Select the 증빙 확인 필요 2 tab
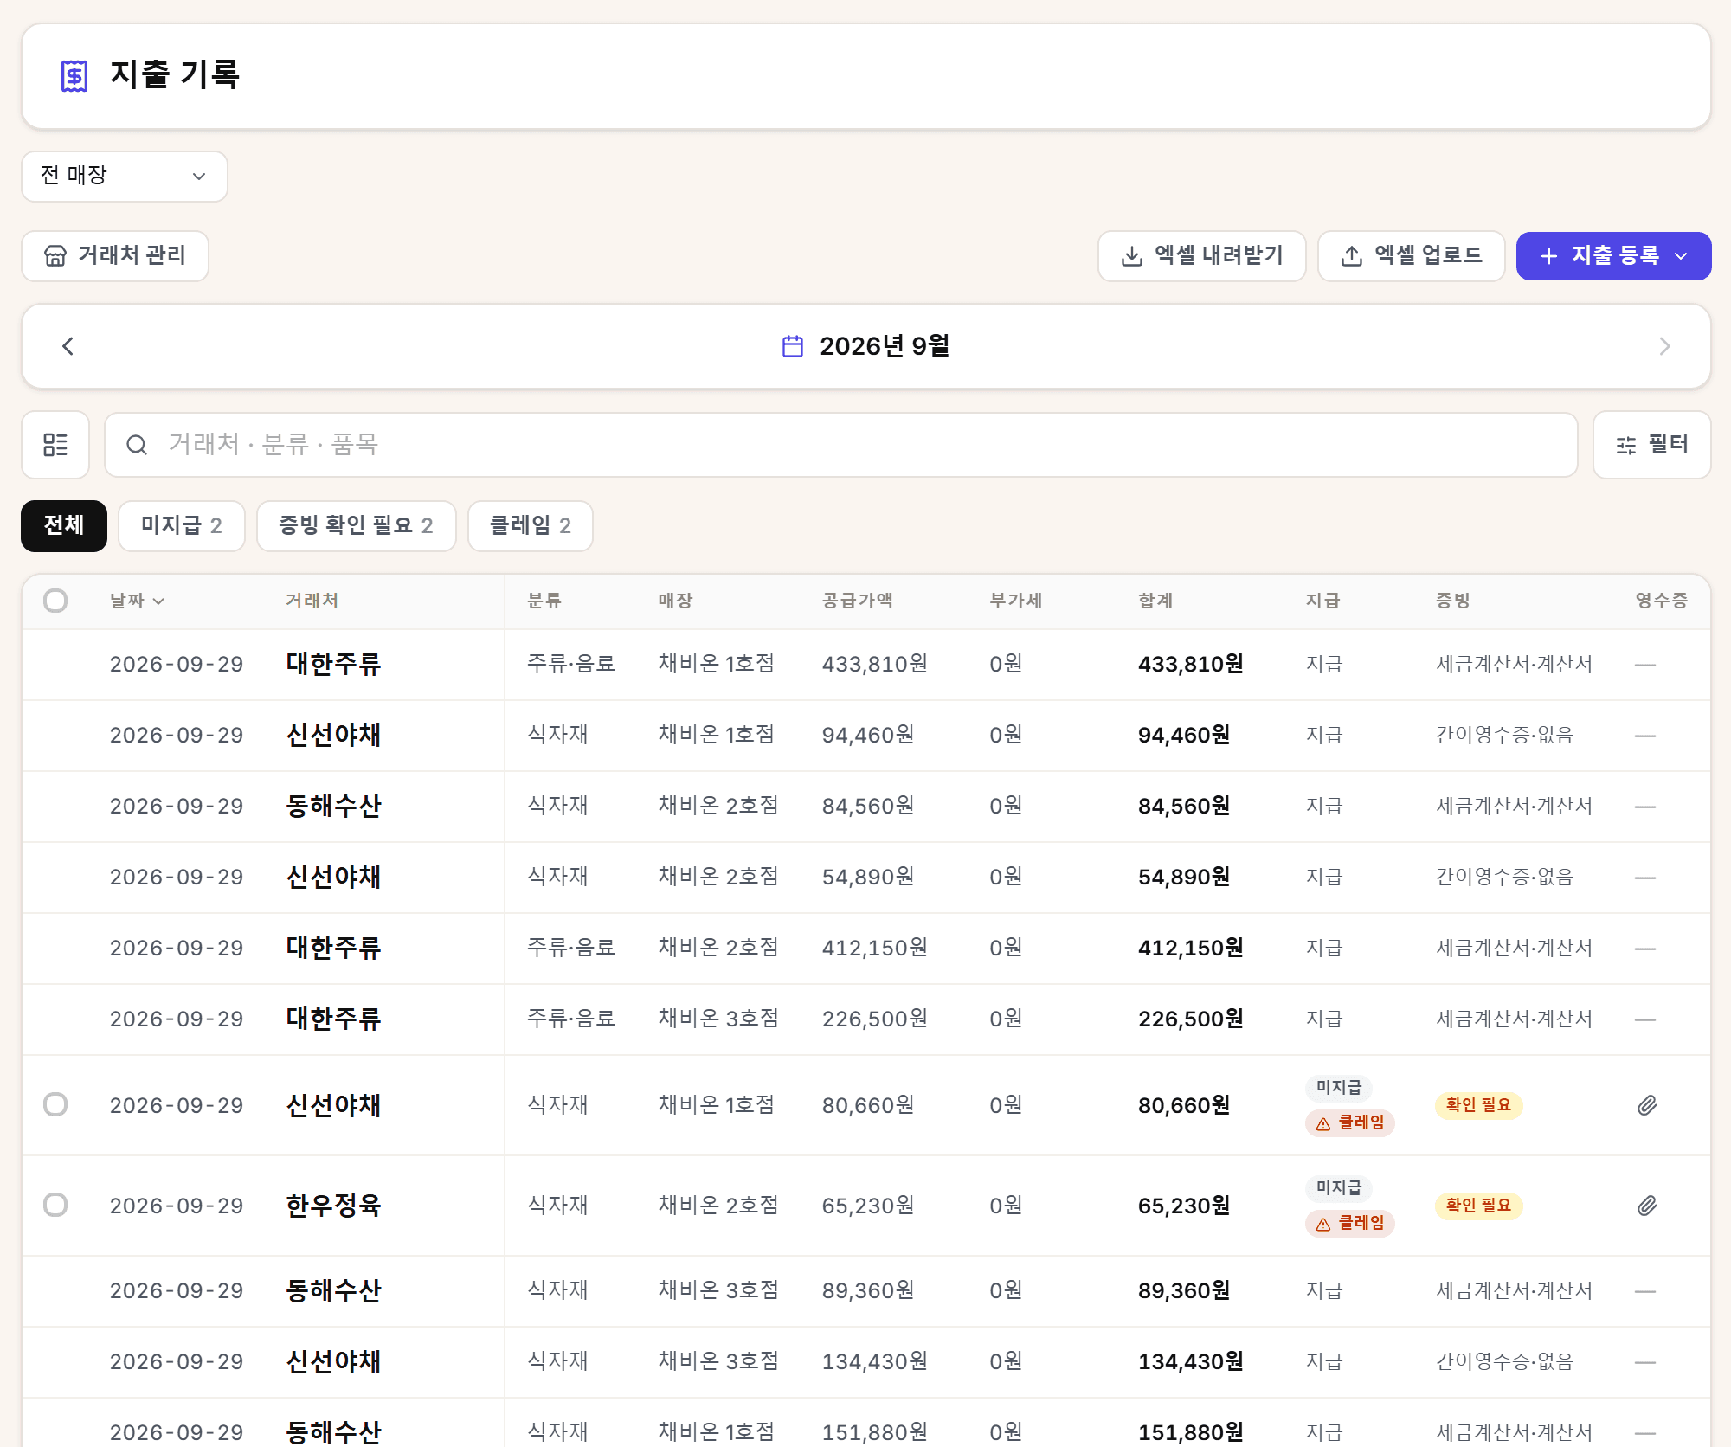 pyautogui.click(x=357, y=525)
